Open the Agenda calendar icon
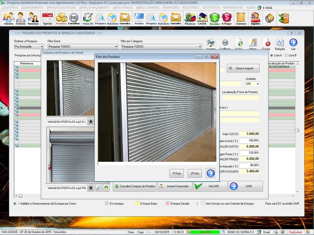314x235 pixels. (47, 18)
